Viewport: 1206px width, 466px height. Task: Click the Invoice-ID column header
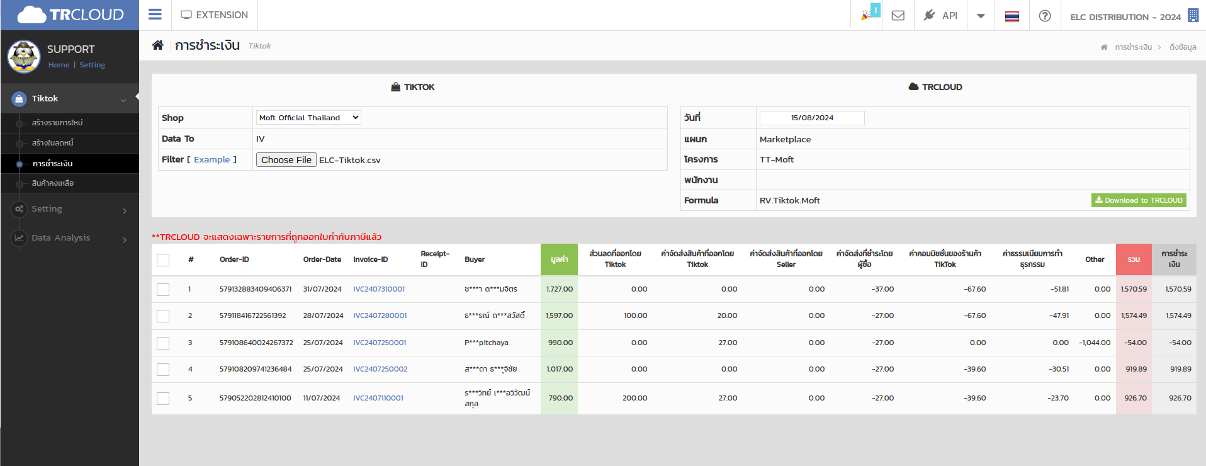371,259
